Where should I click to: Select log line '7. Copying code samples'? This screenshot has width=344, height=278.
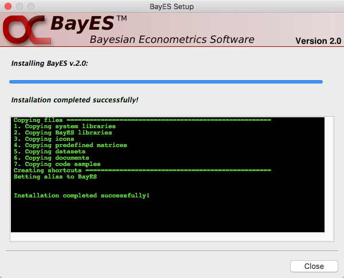point(57,164)
